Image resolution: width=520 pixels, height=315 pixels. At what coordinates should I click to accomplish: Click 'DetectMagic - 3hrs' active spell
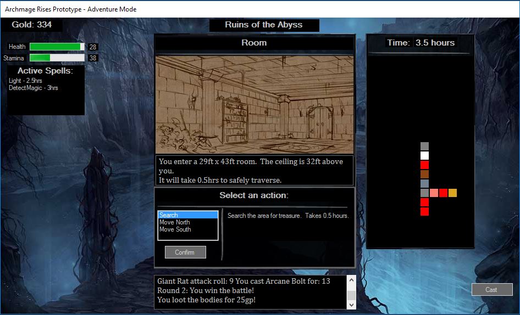[x=33, y=88]
